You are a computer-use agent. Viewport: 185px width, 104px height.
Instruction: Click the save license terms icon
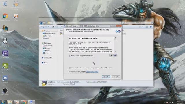pos(115,55)
